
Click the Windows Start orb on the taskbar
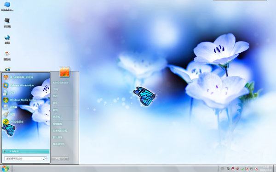[5, 169]
